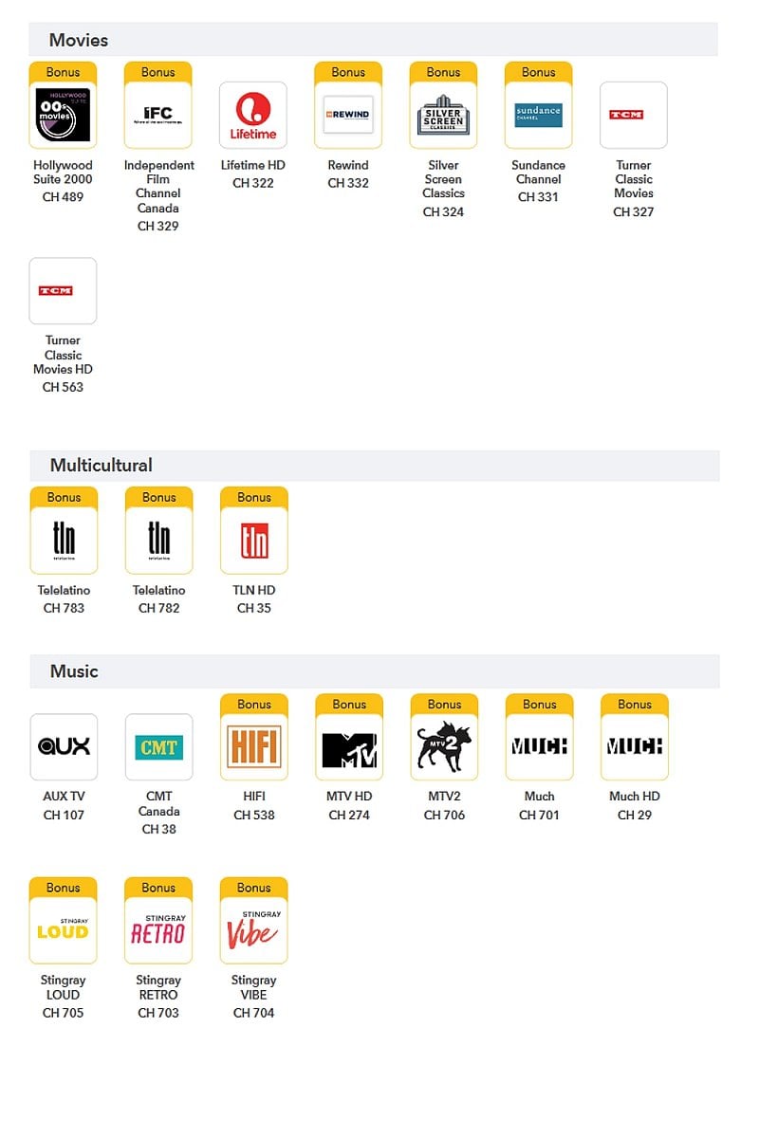This screenshot has width=759, height=1138.
Task: Click the "Independent Film Channel Canada" name
Action: click(158, 186)
